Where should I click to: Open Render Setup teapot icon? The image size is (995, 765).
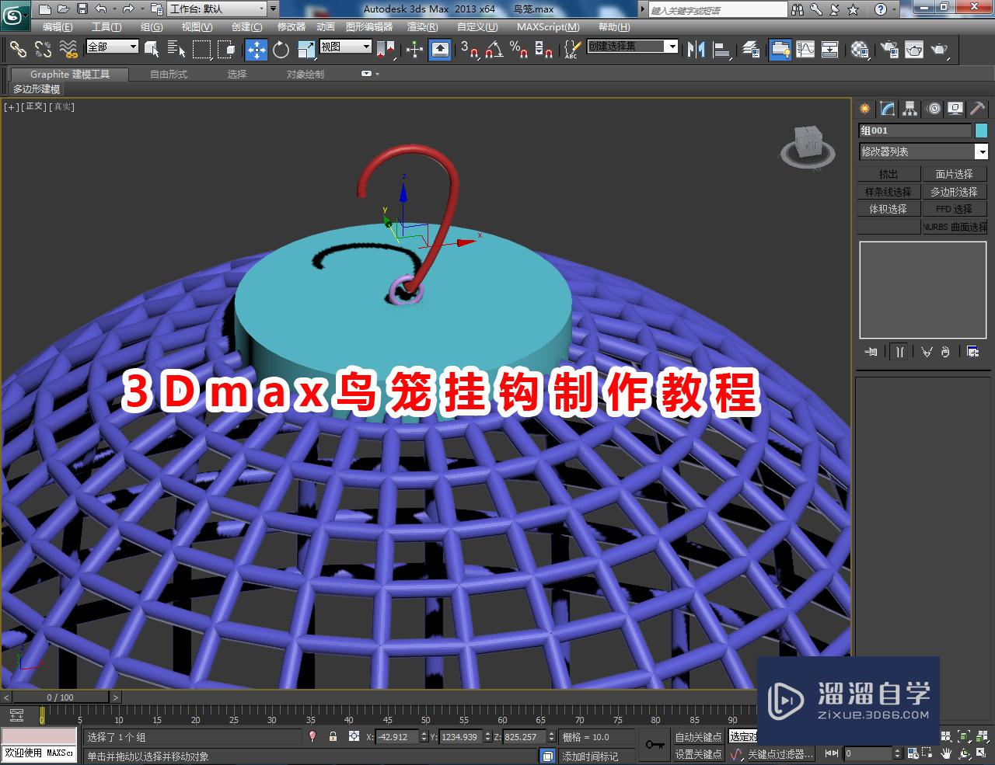[x=889, y=49]
